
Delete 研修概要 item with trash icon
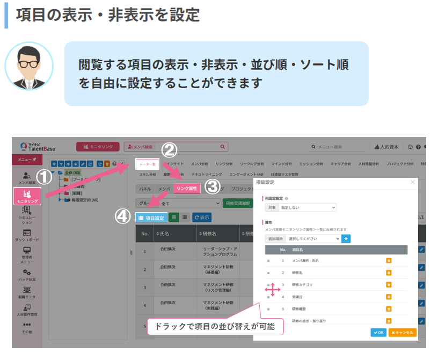coord(389,309)
